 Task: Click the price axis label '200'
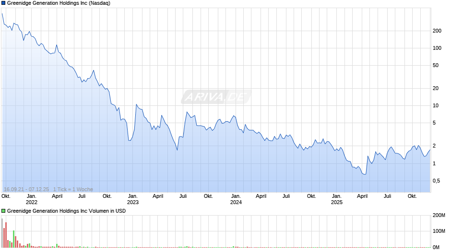tap(437, 31)
